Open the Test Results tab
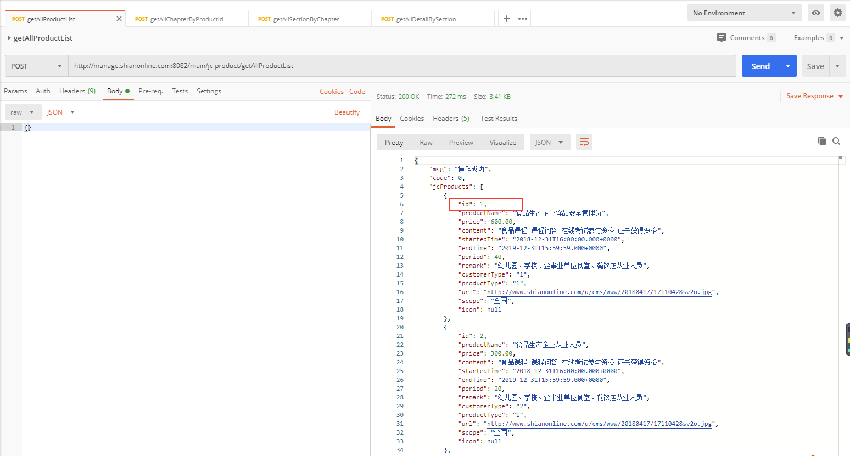 pos(499,119)
